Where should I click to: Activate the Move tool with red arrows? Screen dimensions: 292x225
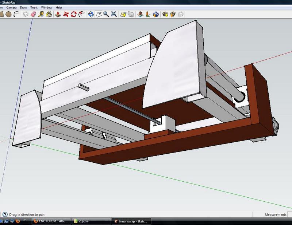[x=66, y=14]
